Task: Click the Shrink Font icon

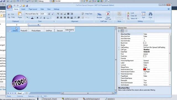Action: pos(53,14)
